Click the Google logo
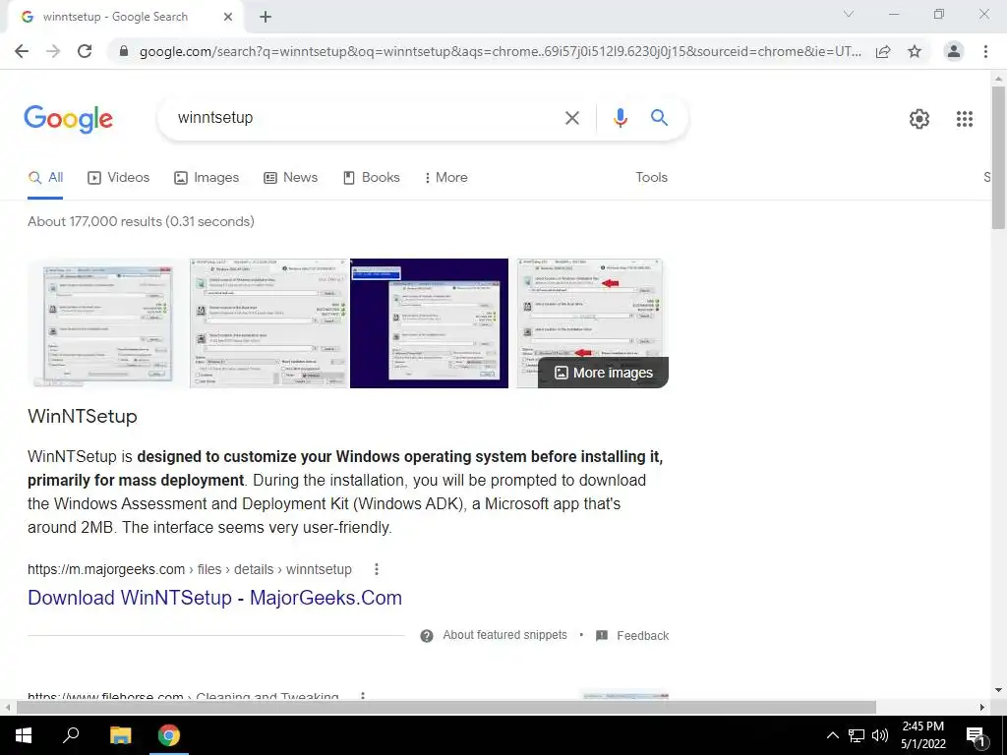This screenshot has width=1007, height=755. tap(68, 119)
